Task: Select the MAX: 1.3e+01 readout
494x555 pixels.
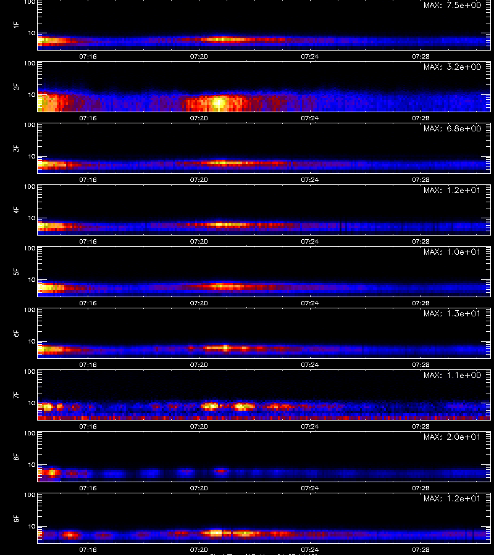Action: point(452,313)
